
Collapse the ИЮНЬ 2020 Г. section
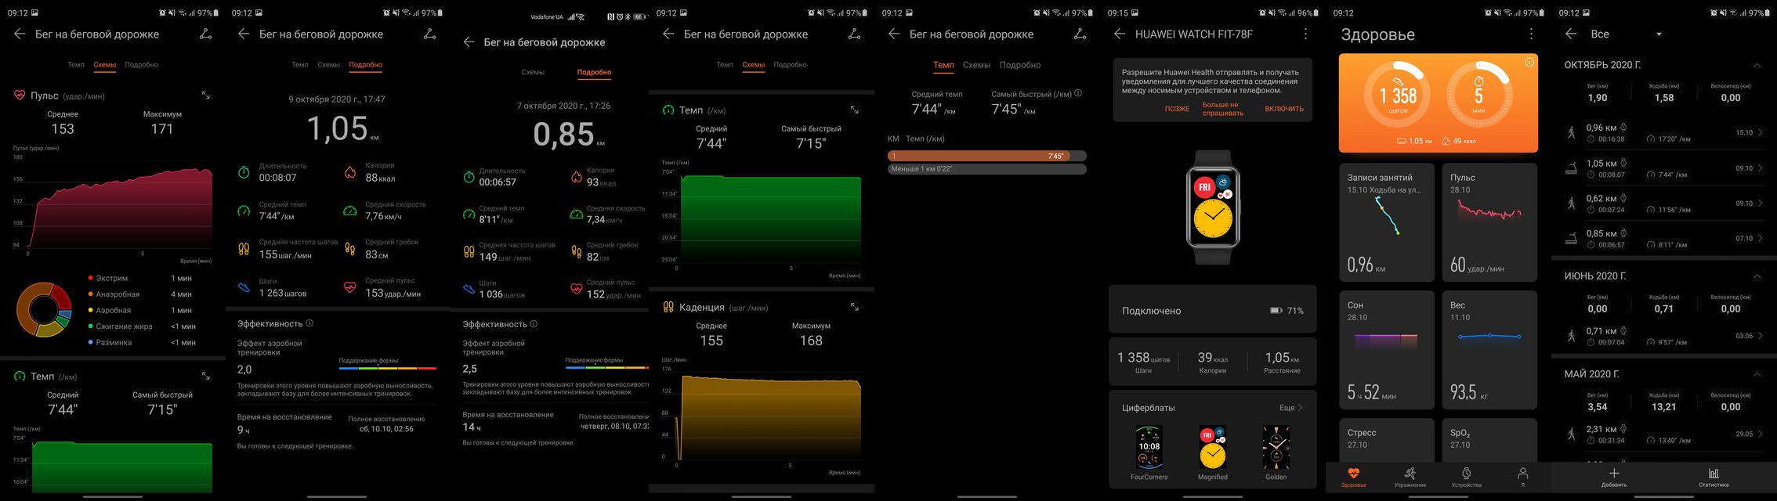[1757, 276]
